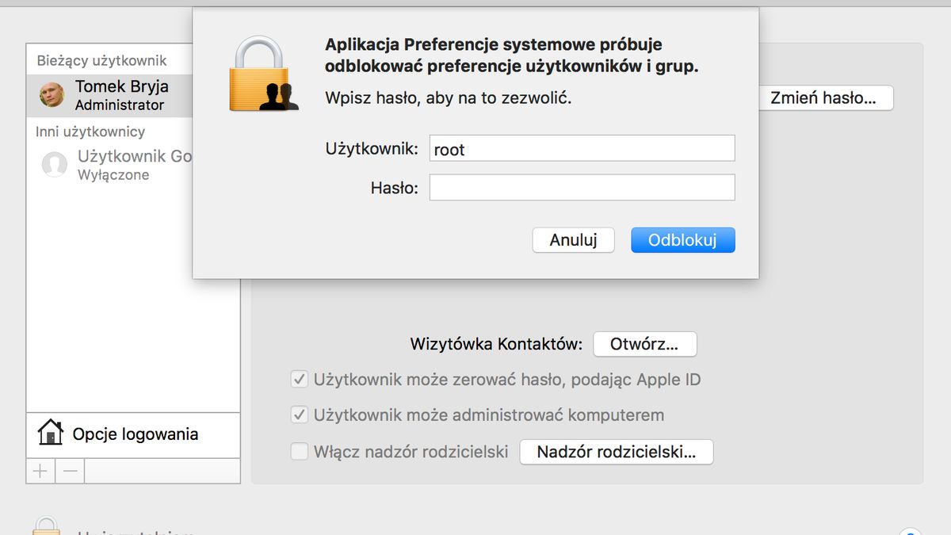Click the Odblokuj button
The image size is (951, 535).
coord(683,240)
